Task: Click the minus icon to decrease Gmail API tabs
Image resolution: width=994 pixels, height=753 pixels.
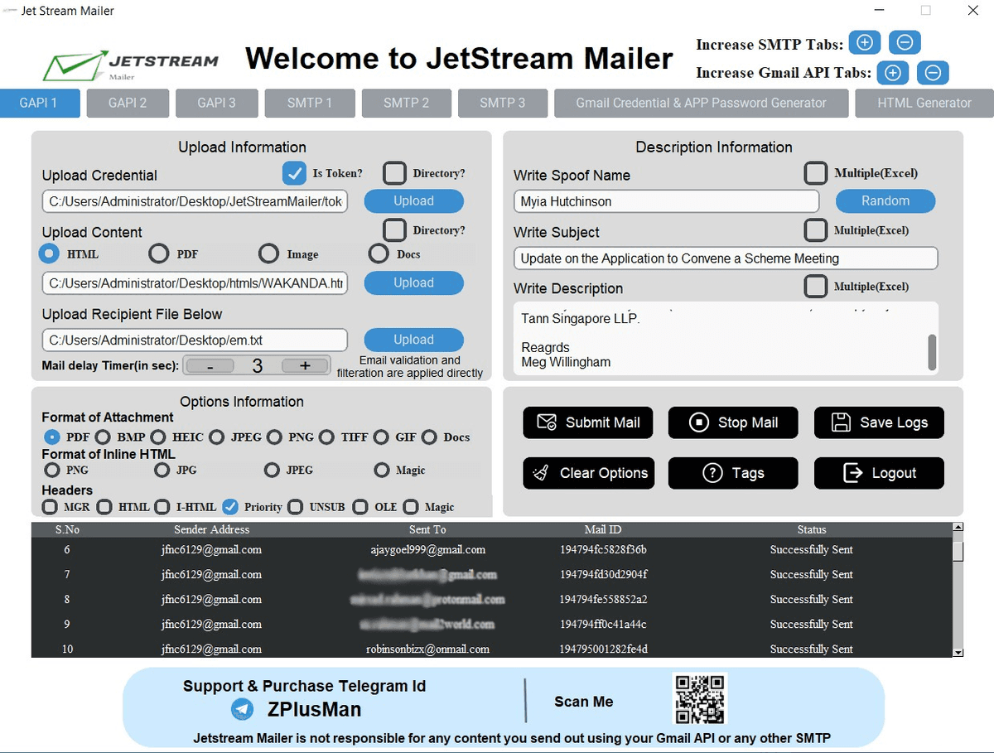Action: click(x=933, y=73)
